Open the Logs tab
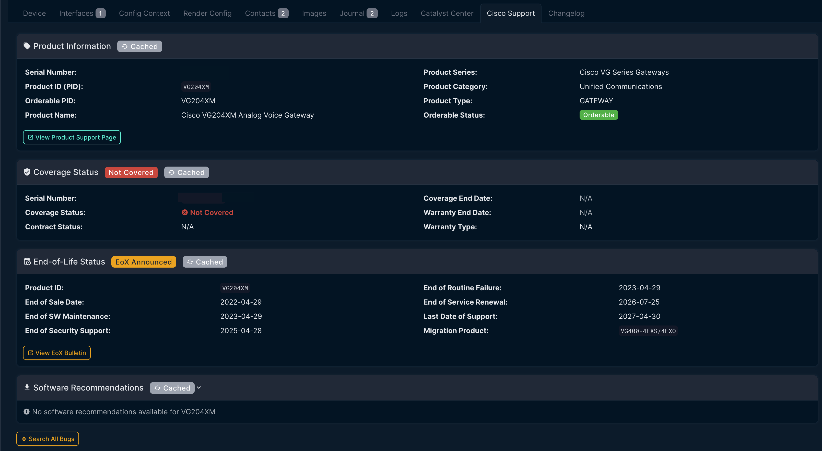 coord(399,13)
